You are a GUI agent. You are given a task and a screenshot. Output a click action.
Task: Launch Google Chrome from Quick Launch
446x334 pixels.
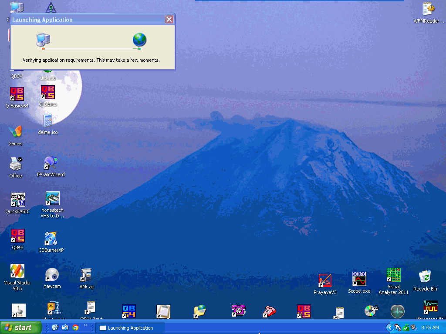coord(75,327)
